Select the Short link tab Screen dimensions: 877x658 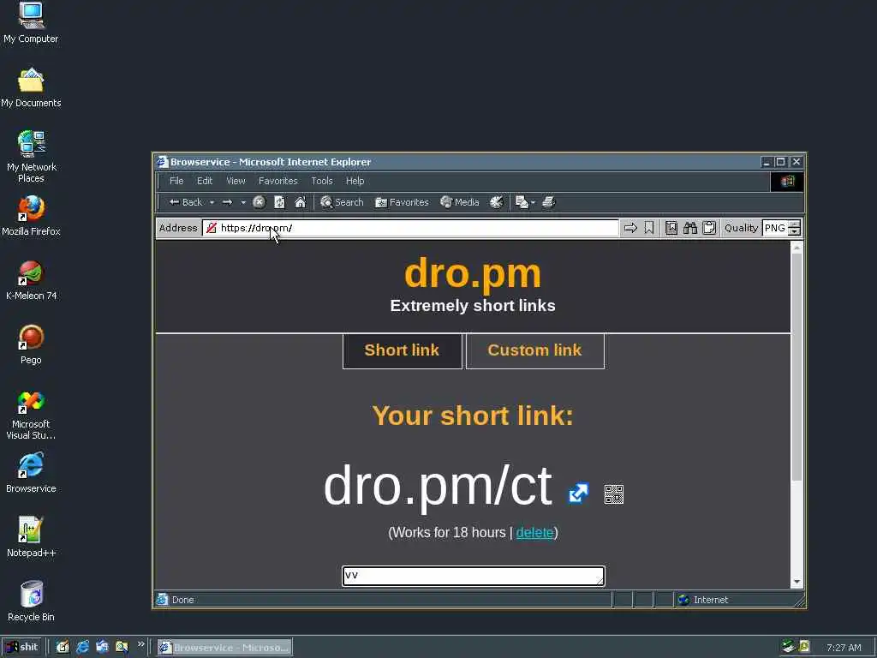[403, 350]
